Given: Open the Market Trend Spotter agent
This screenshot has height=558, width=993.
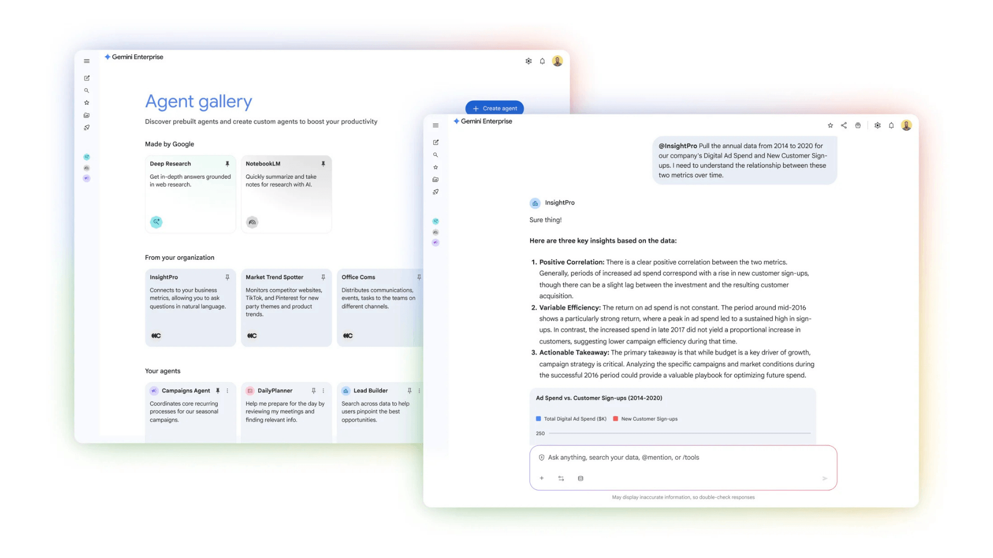Looking at the screenshot, I should coord(287,307).
